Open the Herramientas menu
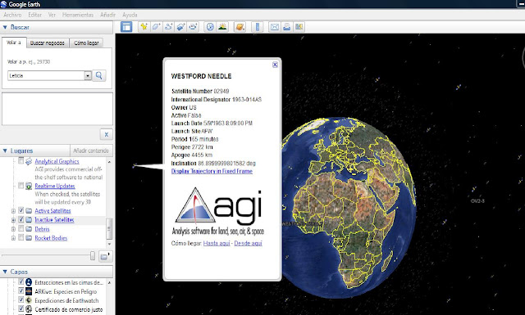 tap(78, 15)
